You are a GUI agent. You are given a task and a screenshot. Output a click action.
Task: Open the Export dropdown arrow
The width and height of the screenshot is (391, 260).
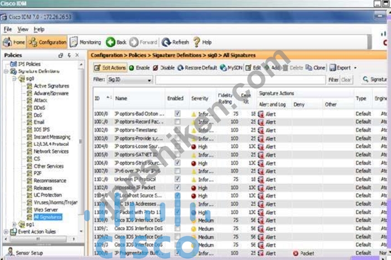[355, 67]
